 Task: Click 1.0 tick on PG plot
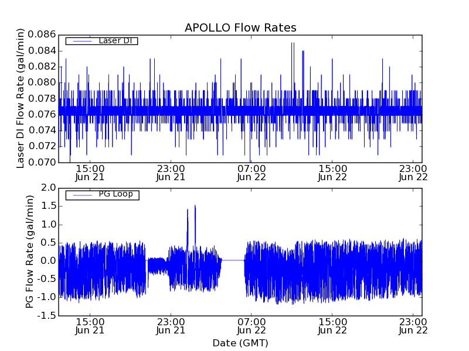pos(49,225)
